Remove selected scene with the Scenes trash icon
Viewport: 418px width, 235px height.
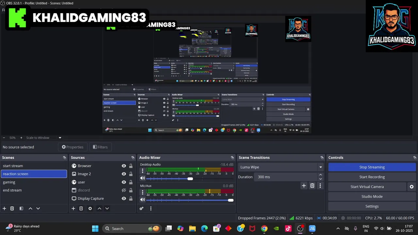pos(12,209)
